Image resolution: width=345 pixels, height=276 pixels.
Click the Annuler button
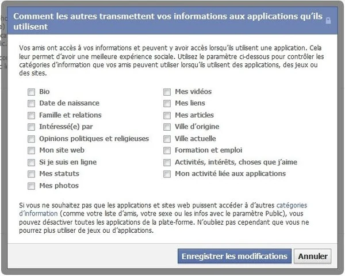313,256
